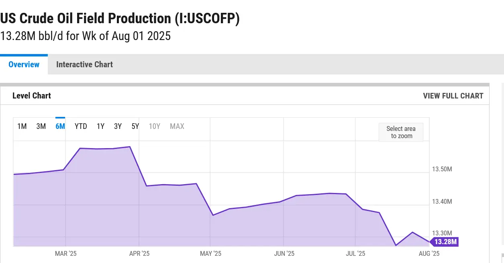Select the 3M time range
The height and width of the screenshot is (263, 504).
[x=41, y=126]
